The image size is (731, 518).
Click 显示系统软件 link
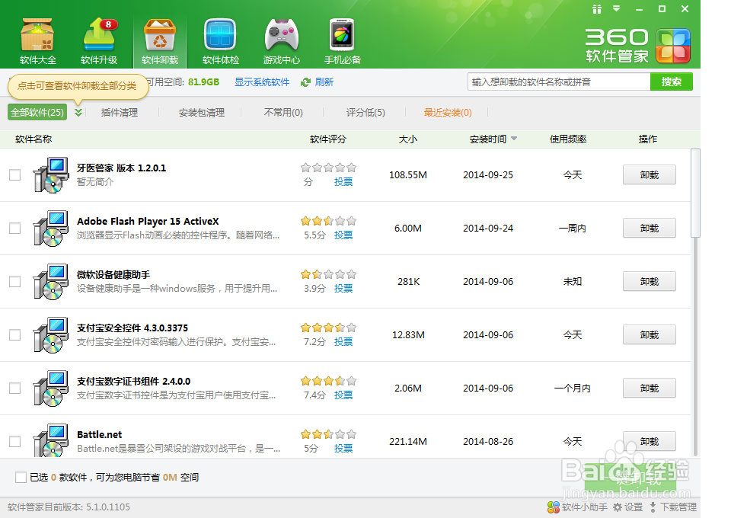[261, 82]
